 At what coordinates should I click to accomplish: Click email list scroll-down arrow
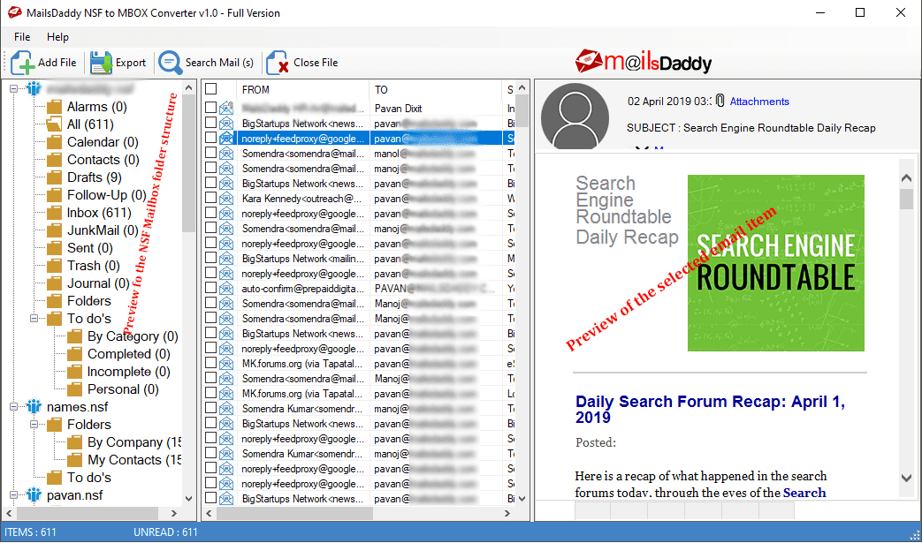(x=522, y=499)
